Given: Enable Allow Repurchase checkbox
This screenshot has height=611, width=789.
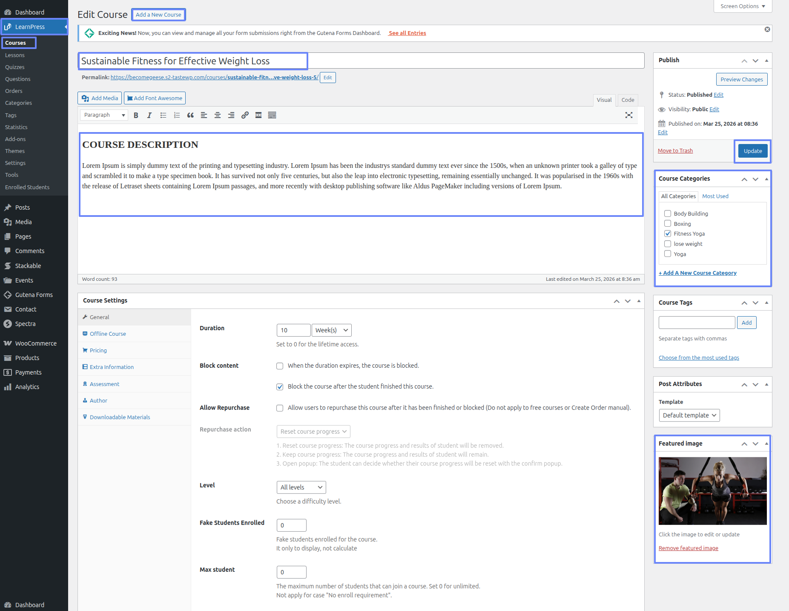Looking at the screenshot, I should (x=280, y=408).
